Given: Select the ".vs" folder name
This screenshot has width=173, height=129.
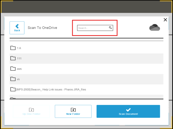Looking at the screenshot, I should coord(18,79).
